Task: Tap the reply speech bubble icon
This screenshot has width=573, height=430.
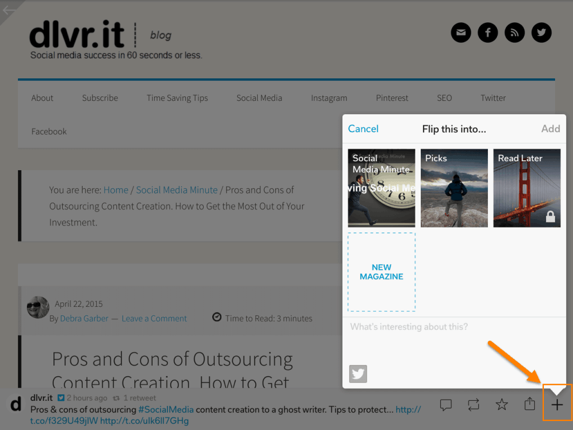Action: tap(446, 405)
